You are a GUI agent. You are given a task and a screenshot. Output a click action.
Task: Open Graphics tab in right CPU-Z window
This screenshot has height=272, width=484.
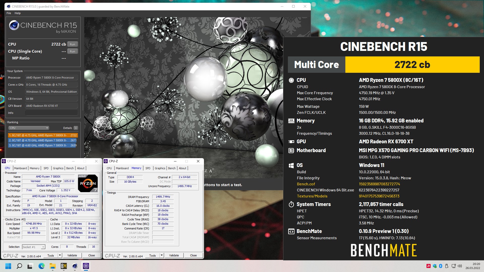(160, 168)
